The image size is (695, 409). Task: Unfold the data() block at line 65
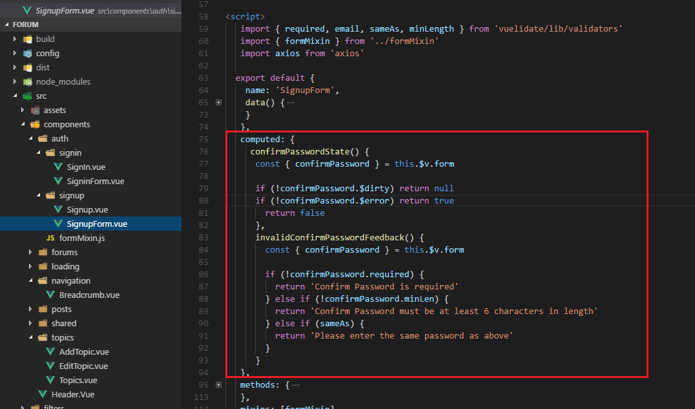[218, 103]
